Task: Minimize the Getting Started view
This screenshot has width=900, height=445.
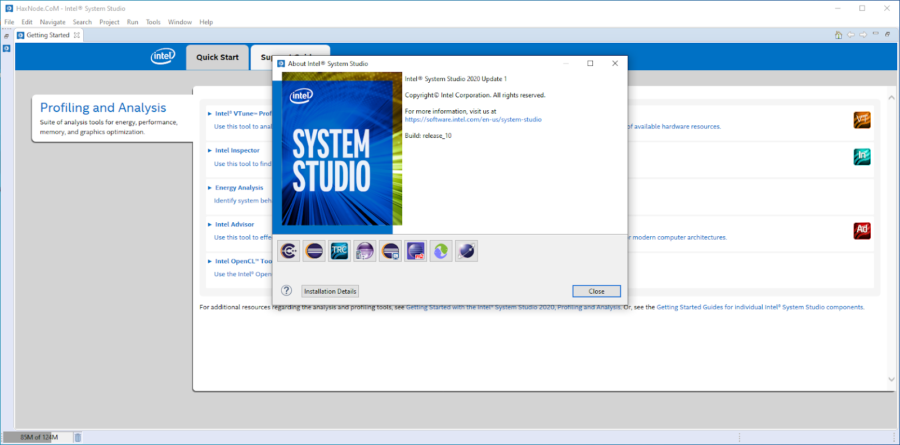Action: pyautogui.click(x=876, y=34)
